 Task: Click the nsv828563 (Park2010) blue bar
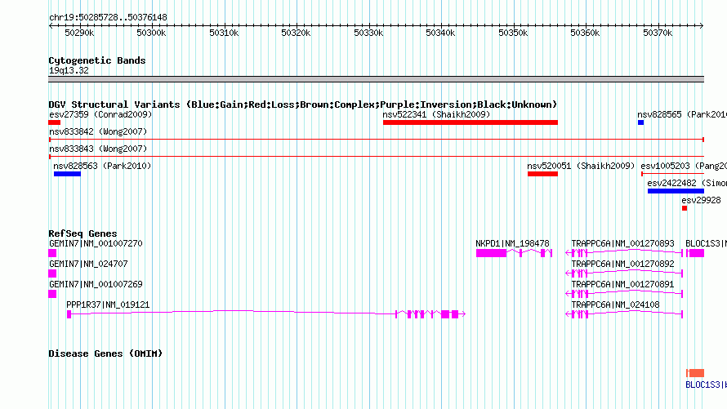pos(67,174)
